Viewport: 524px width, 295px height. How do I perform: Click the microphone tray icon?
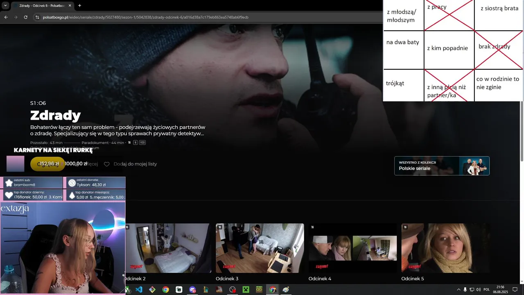point(465,290)
